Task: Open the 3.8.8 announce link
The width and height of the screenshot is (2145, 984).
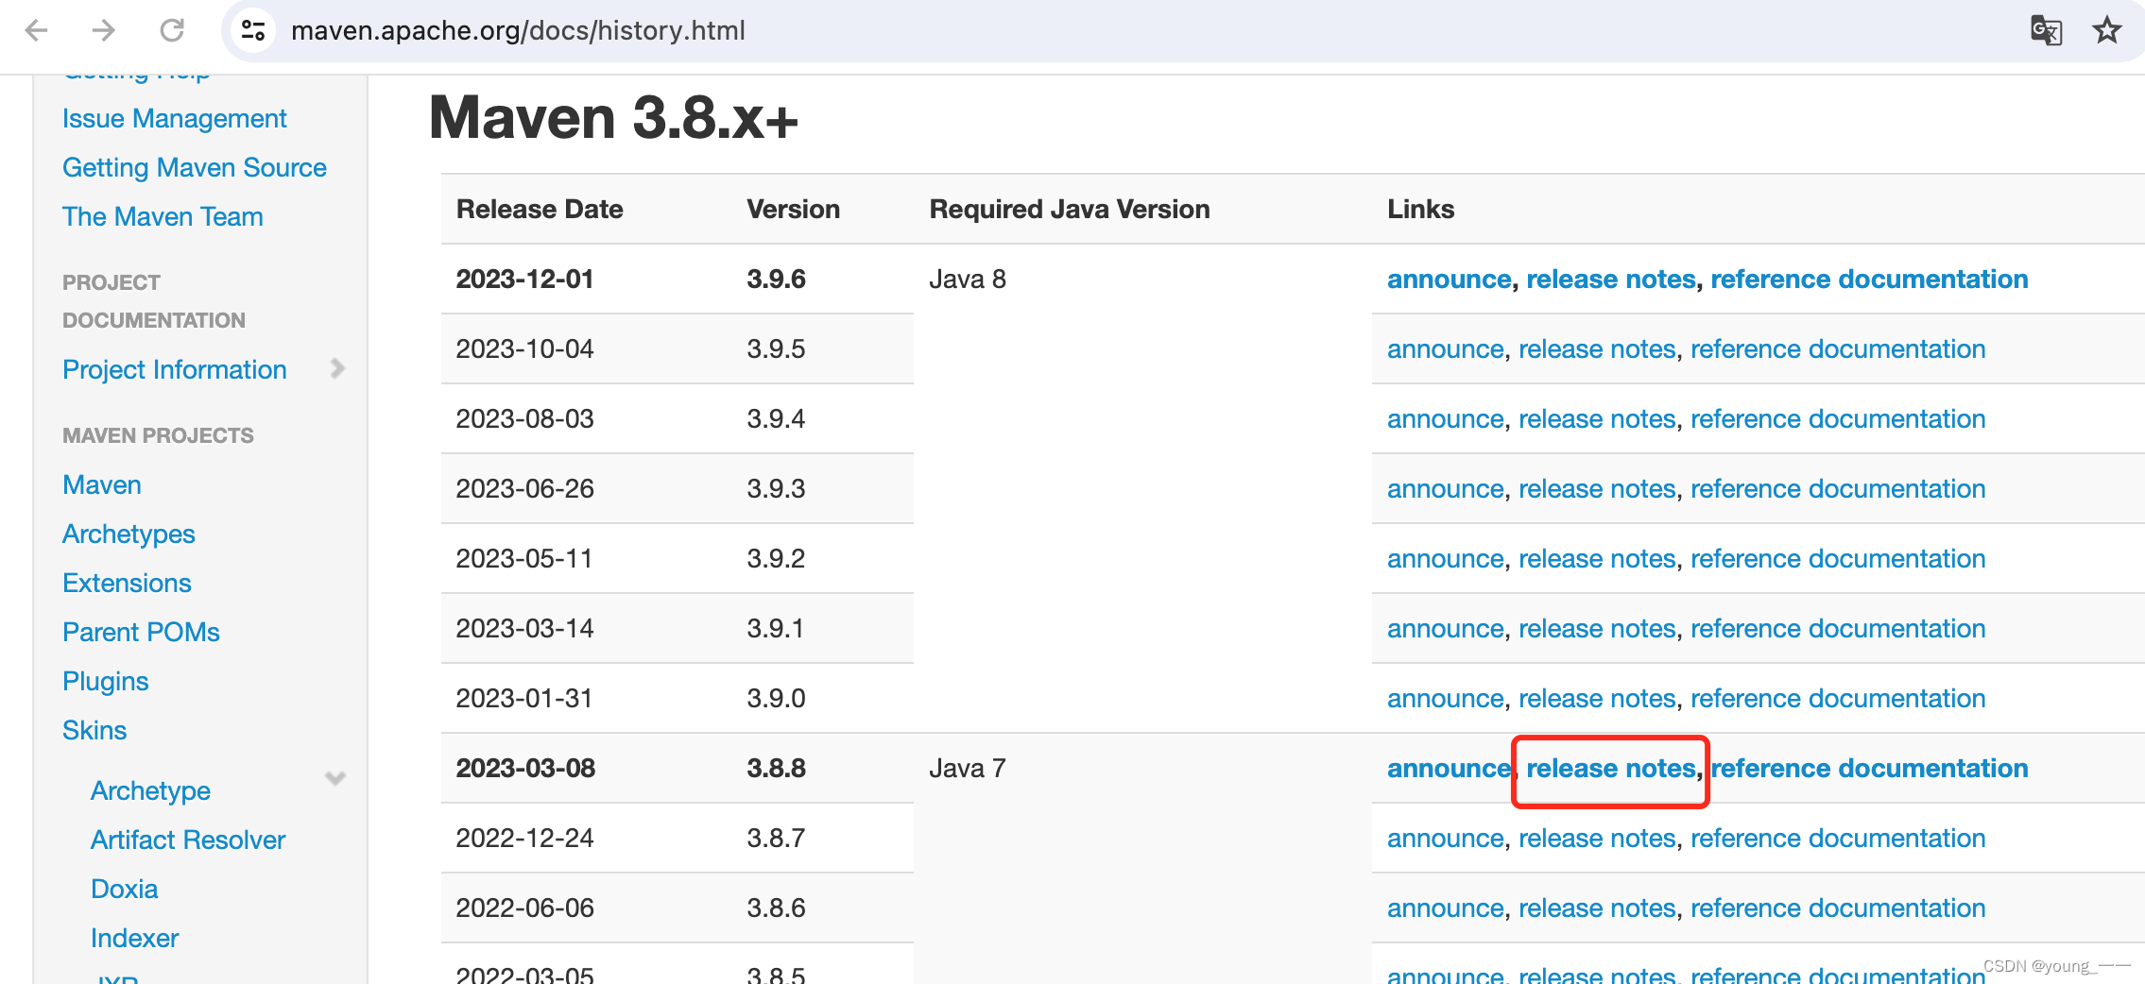Action: click(x=1449, y=769)
